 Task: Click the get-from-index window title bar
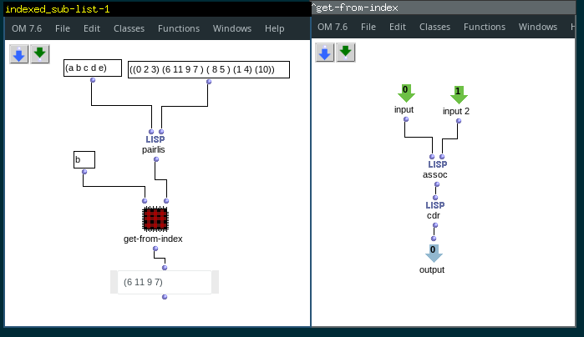click(443, 8)
